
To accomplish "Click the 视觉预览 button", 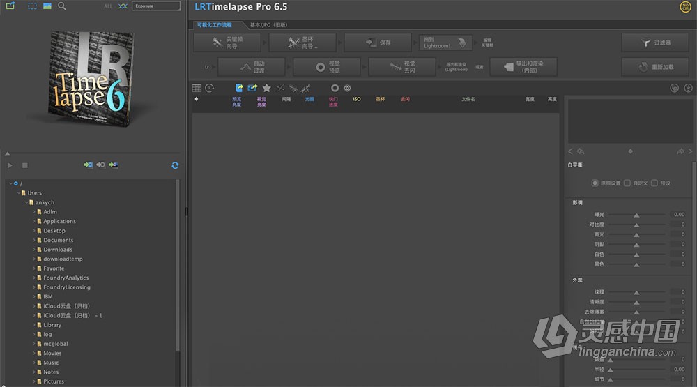I will click(x=327, y=67).
